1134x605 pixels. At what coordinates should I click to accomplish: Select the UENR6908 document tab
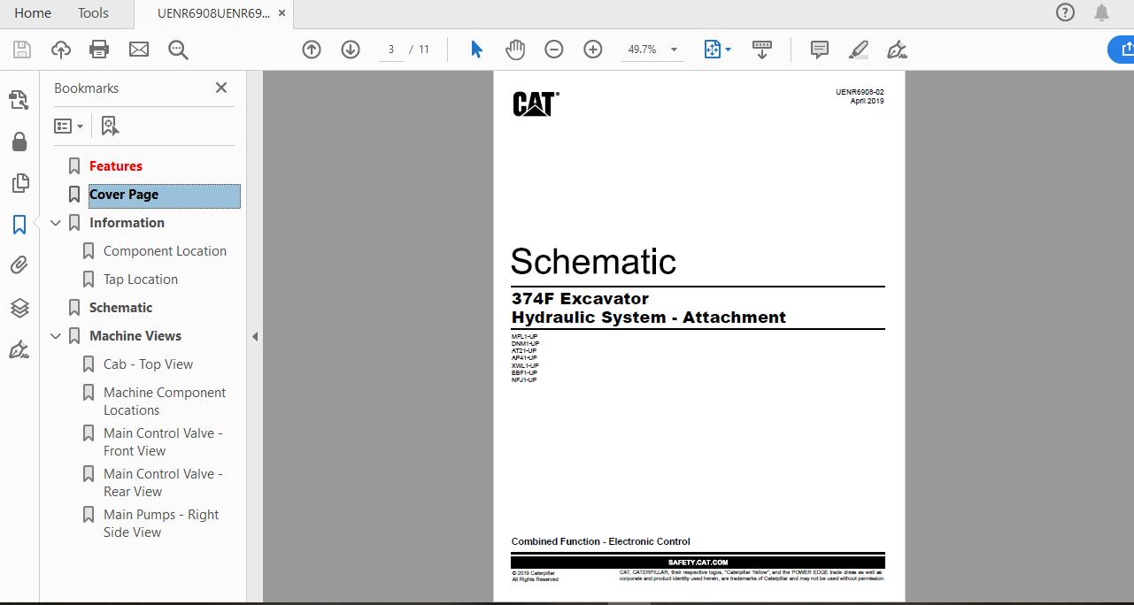214,13
